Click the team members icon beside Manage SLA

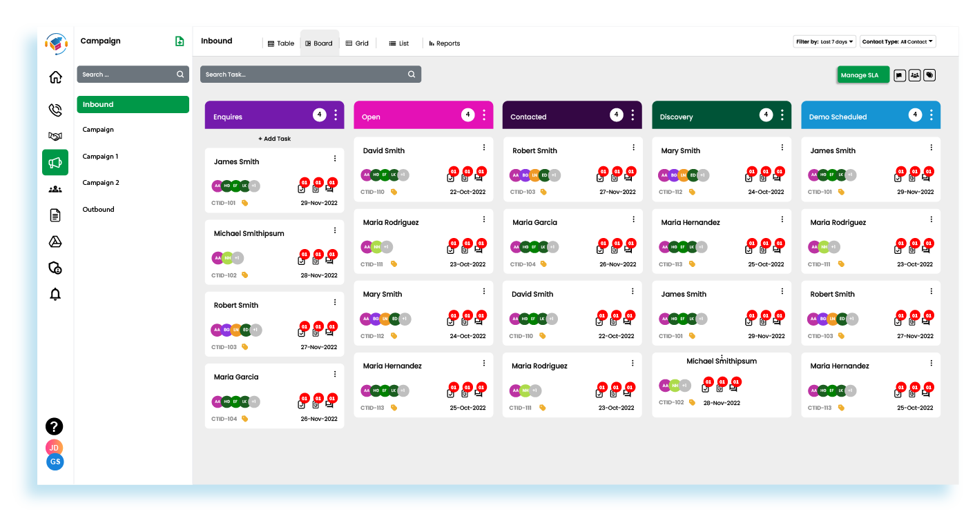point(914,75)
